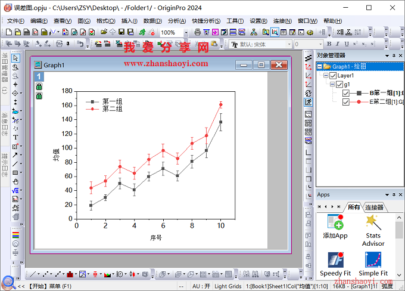Click the upper green lock icon in Graph1
The height and width of the screenshot is (291, 405).
point(39,86)
